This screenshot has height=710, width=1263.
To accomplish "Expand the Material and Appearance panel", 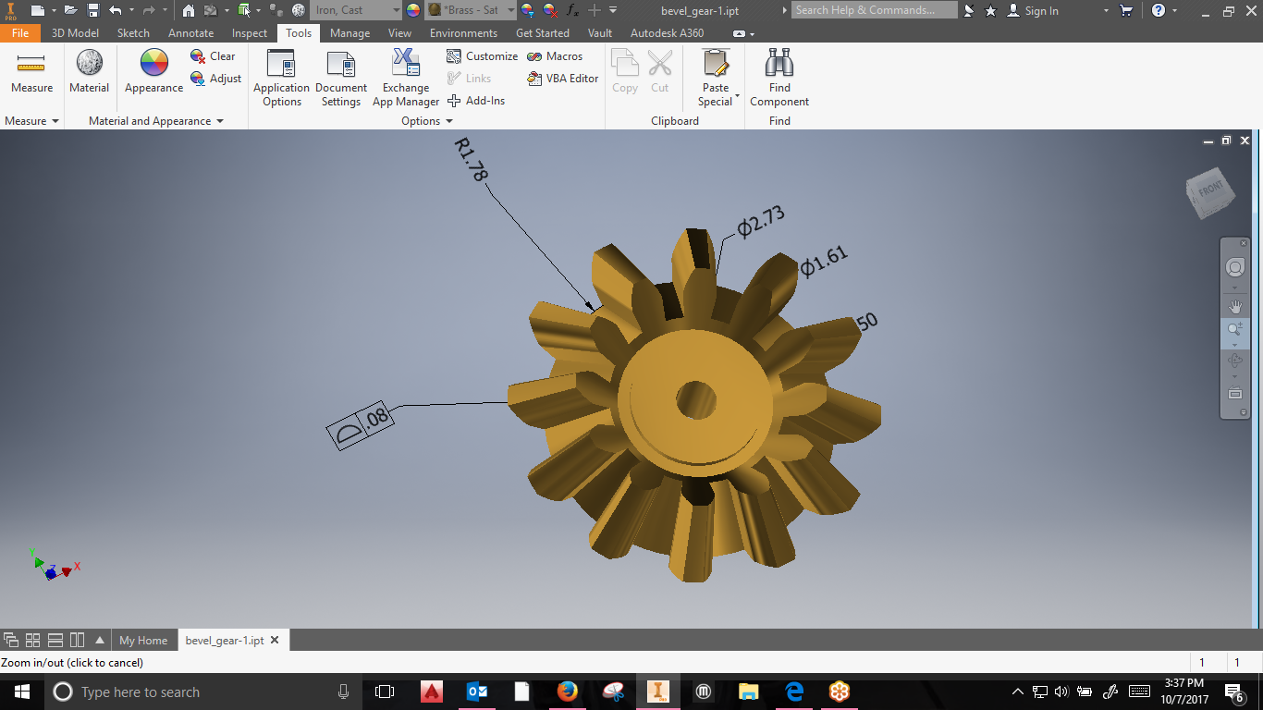I will [220, 121].
